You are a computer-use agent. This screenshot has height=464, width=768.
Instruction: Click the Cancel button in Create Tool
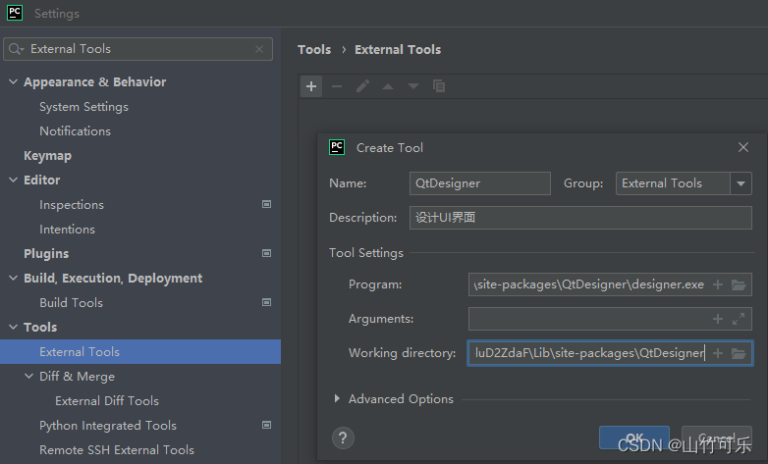pyautogui.click(x=717, y=438)
